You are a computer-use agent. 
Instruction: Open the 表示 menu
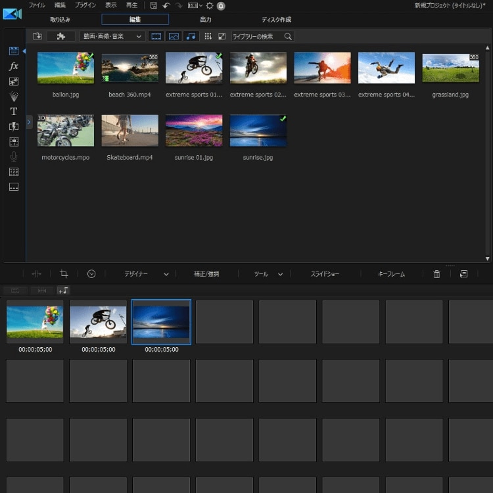110,5
